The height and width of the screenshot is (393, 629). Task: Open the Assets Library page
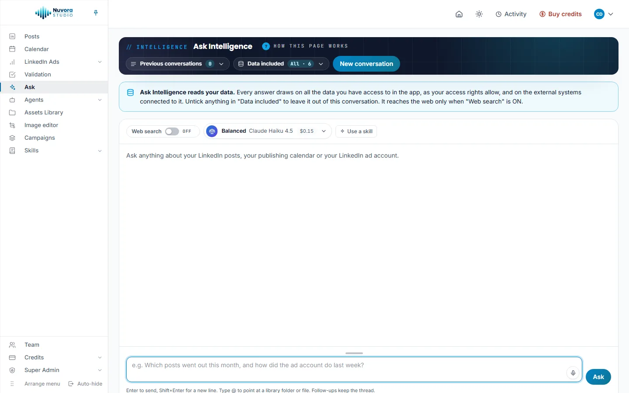tap(54, 112)
